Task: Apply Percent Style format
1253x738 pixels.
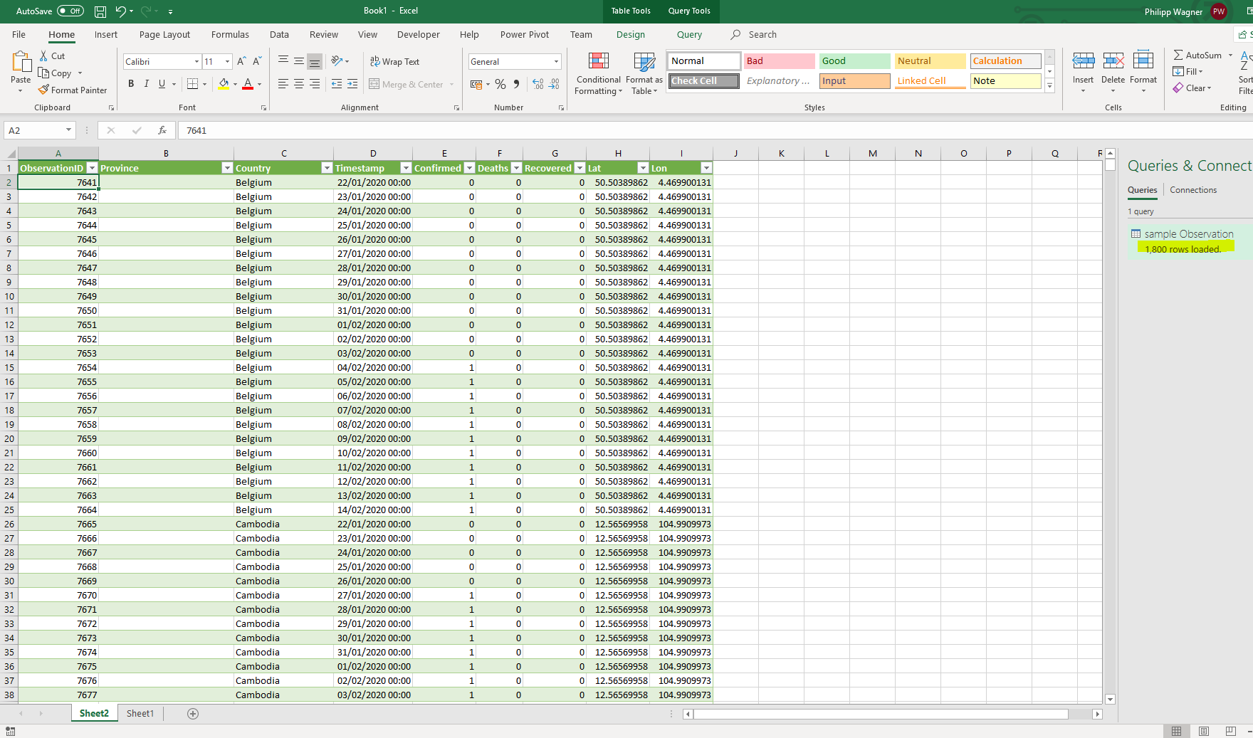Action: pos(500,84)
